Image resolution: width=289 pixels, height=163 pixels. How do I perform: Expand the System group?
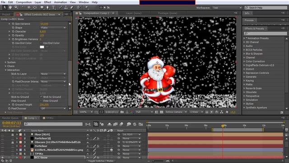[5, 62]
